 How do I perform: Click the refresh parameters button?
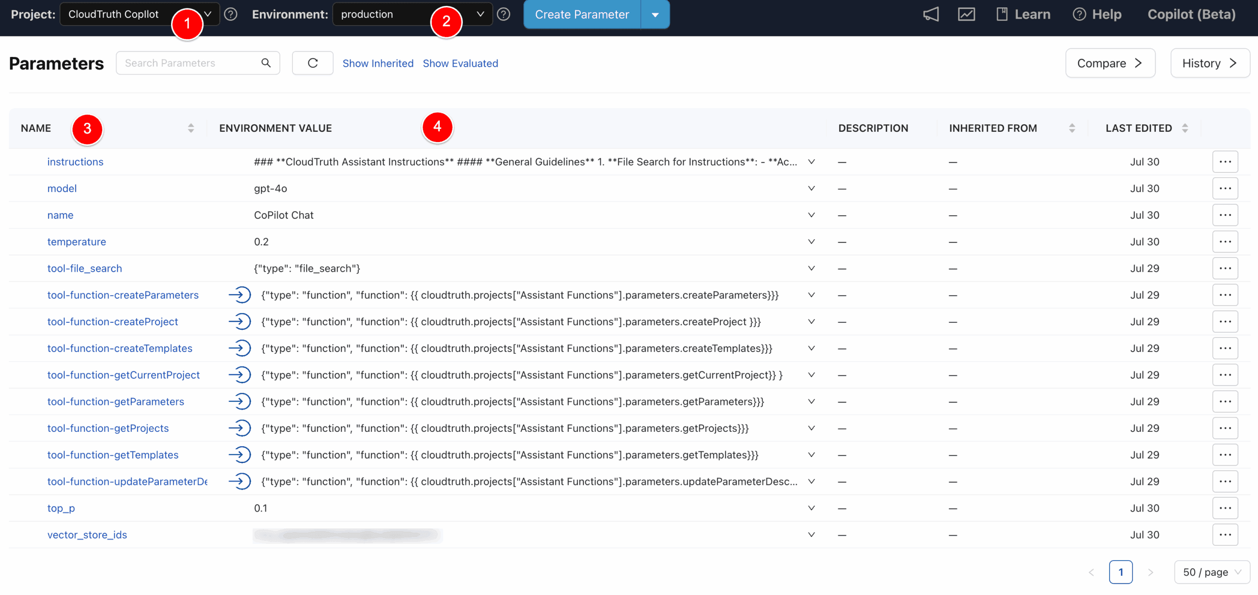click(313, 63)
